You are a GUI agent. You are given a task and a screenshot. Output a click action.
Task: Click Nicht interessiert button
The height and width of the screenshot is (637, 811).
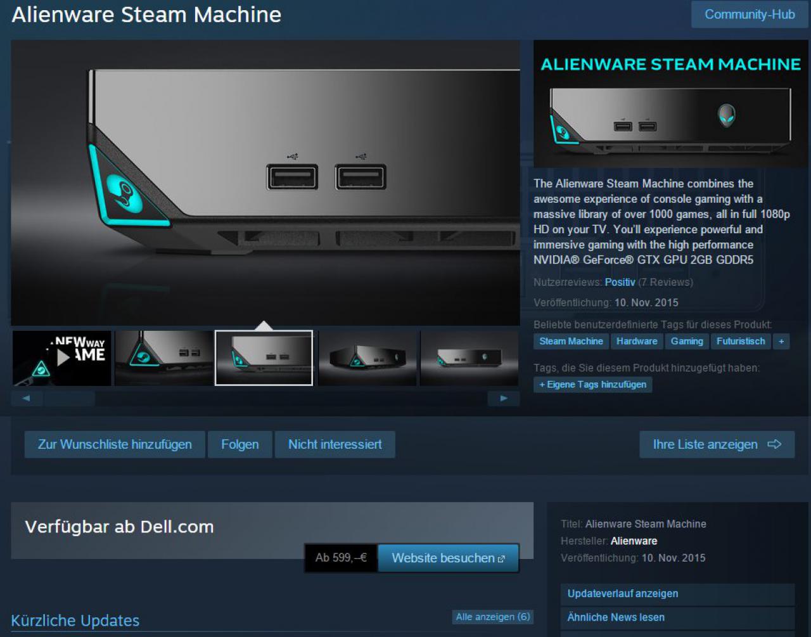coord(335,444)
